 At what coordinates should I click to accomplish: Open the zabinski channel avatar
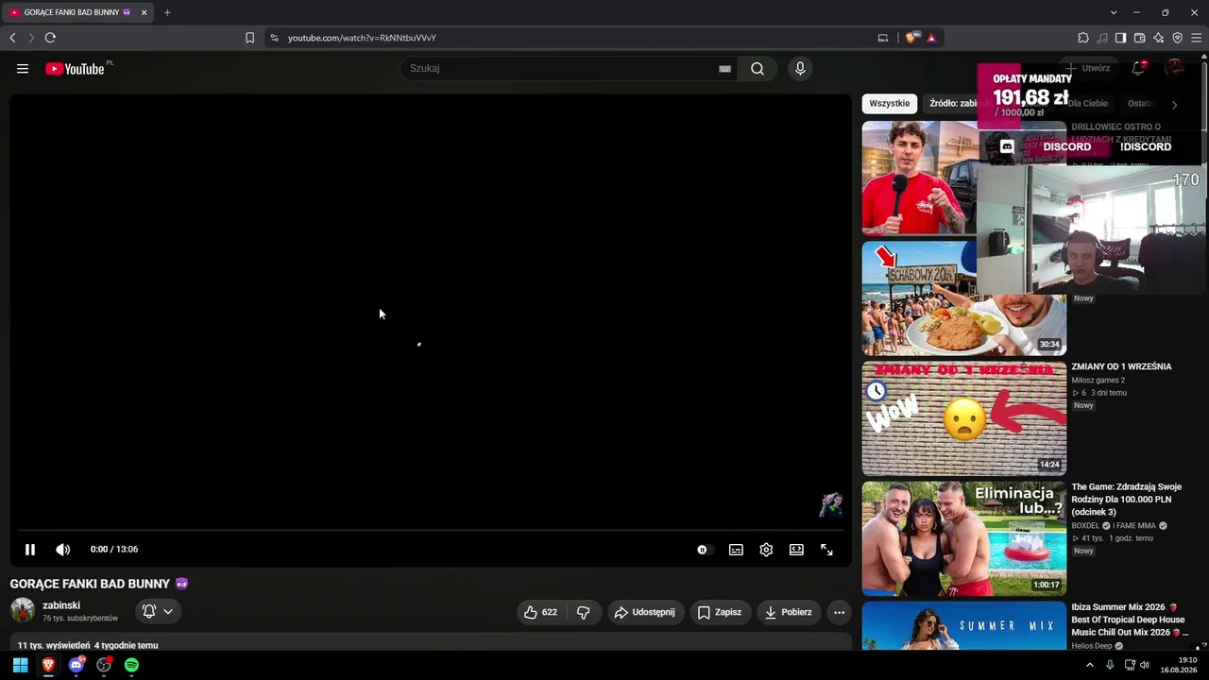[x=23, y=610]
